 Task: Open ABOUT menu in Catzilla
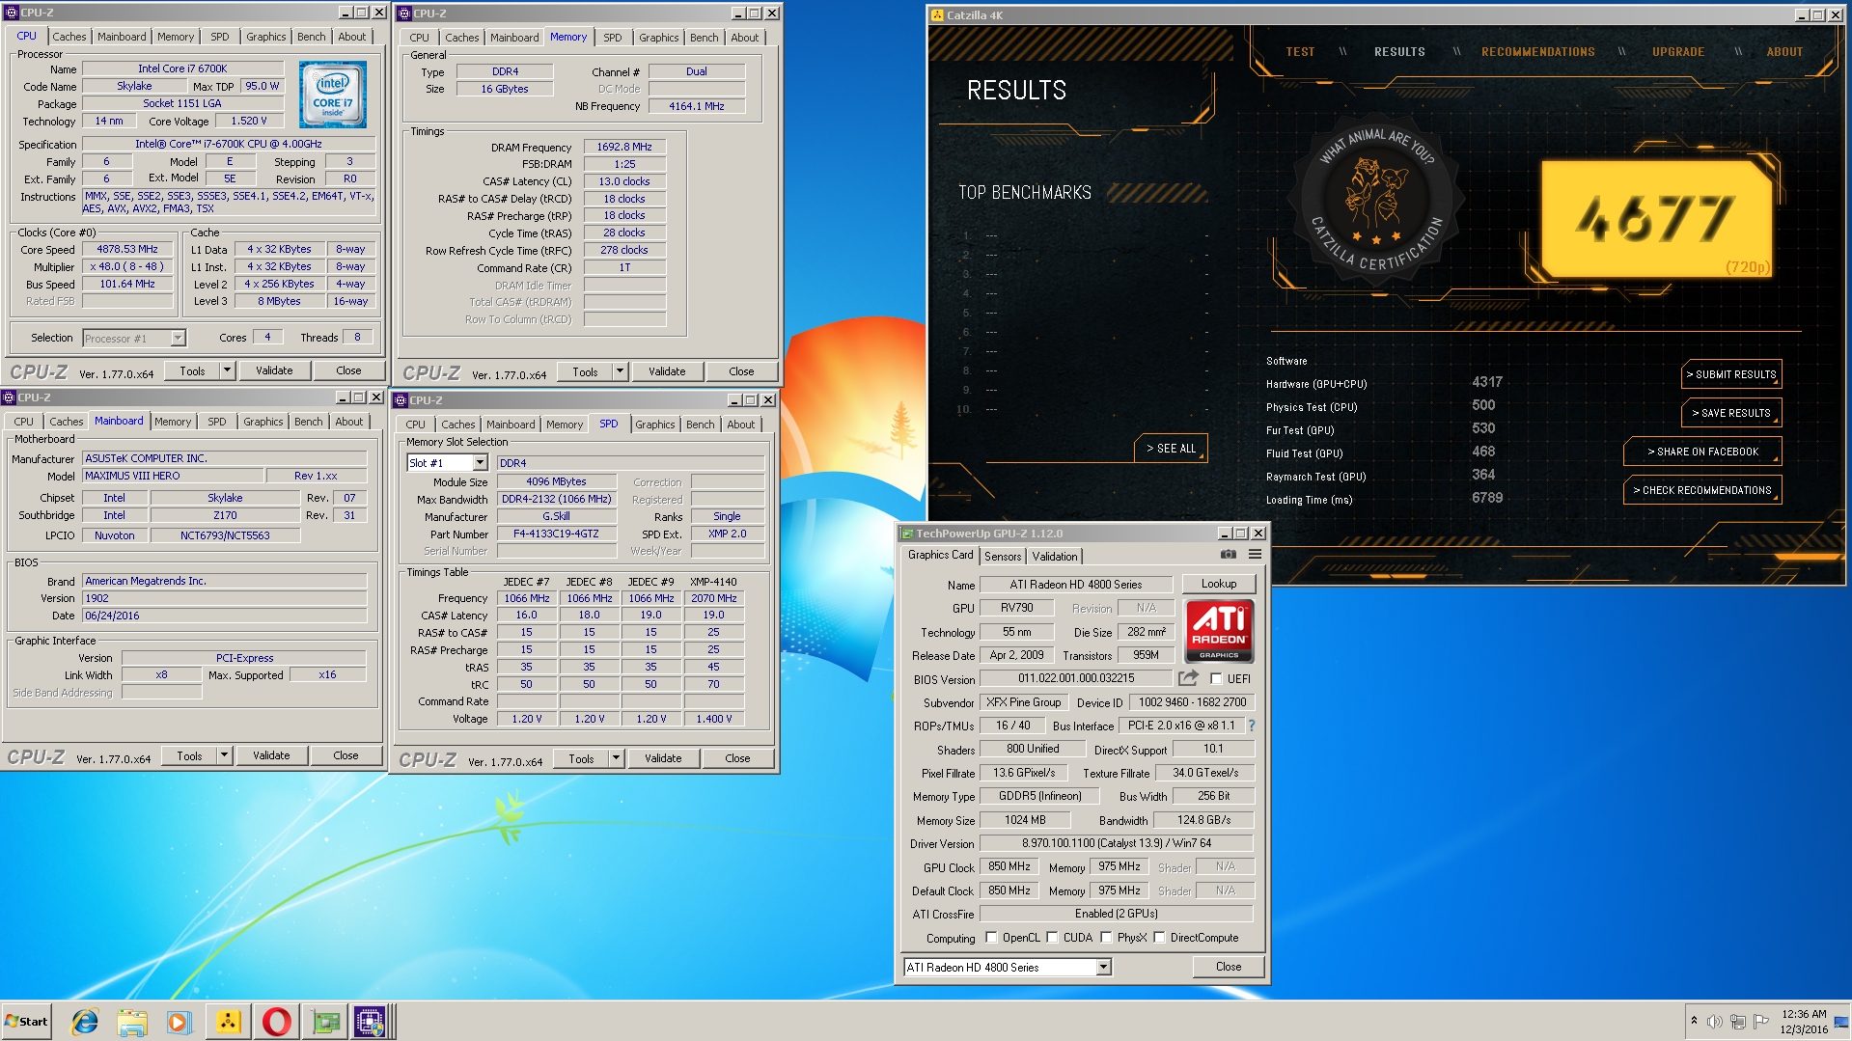tap(1784, 52)
